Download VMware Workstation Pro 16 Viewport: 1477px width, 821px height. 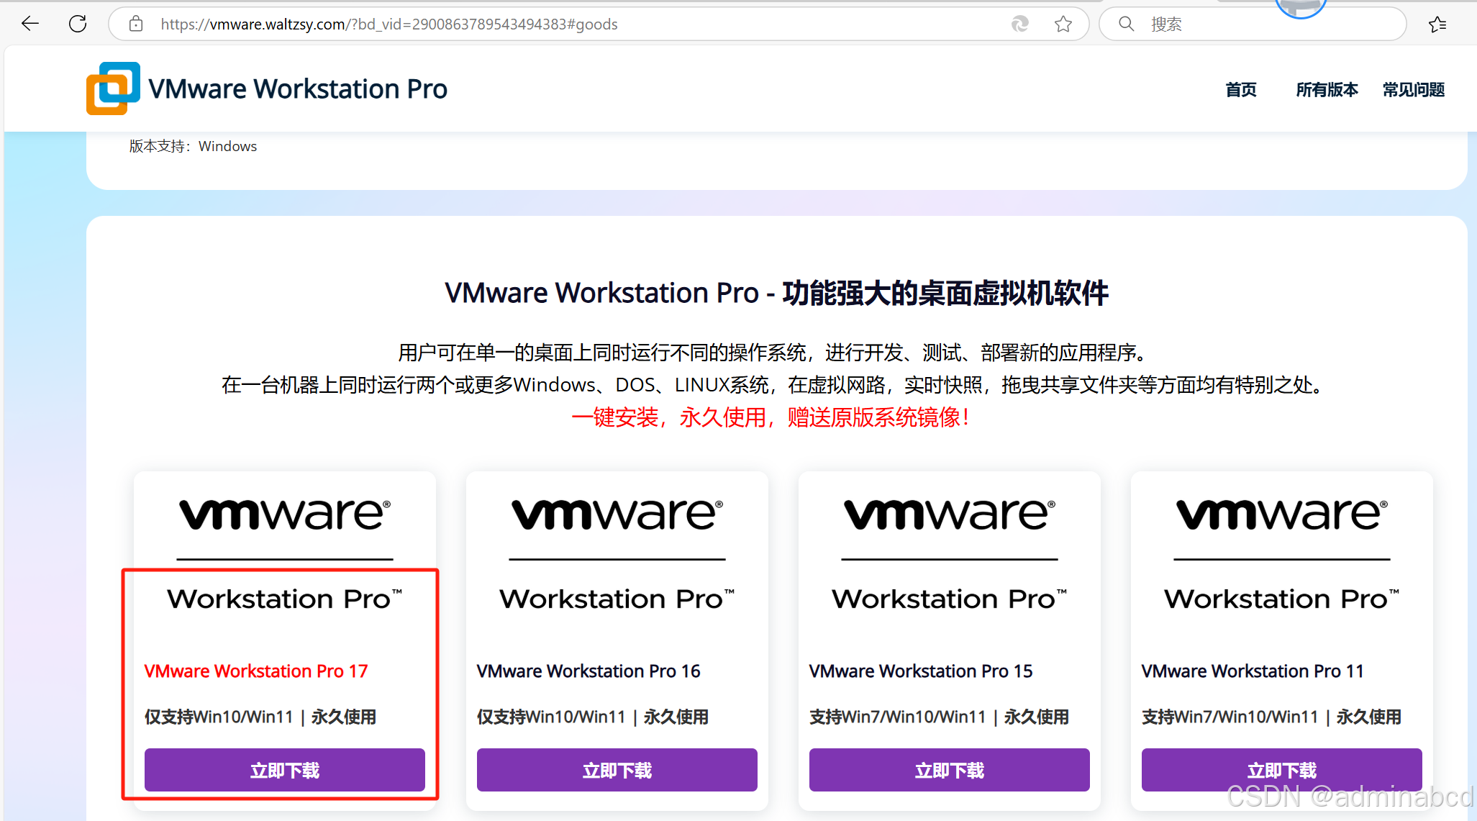click(617, 770)
